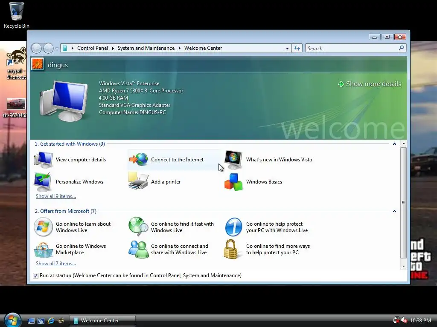Click protect your PC with Windows Live icon

pos(233,227)
